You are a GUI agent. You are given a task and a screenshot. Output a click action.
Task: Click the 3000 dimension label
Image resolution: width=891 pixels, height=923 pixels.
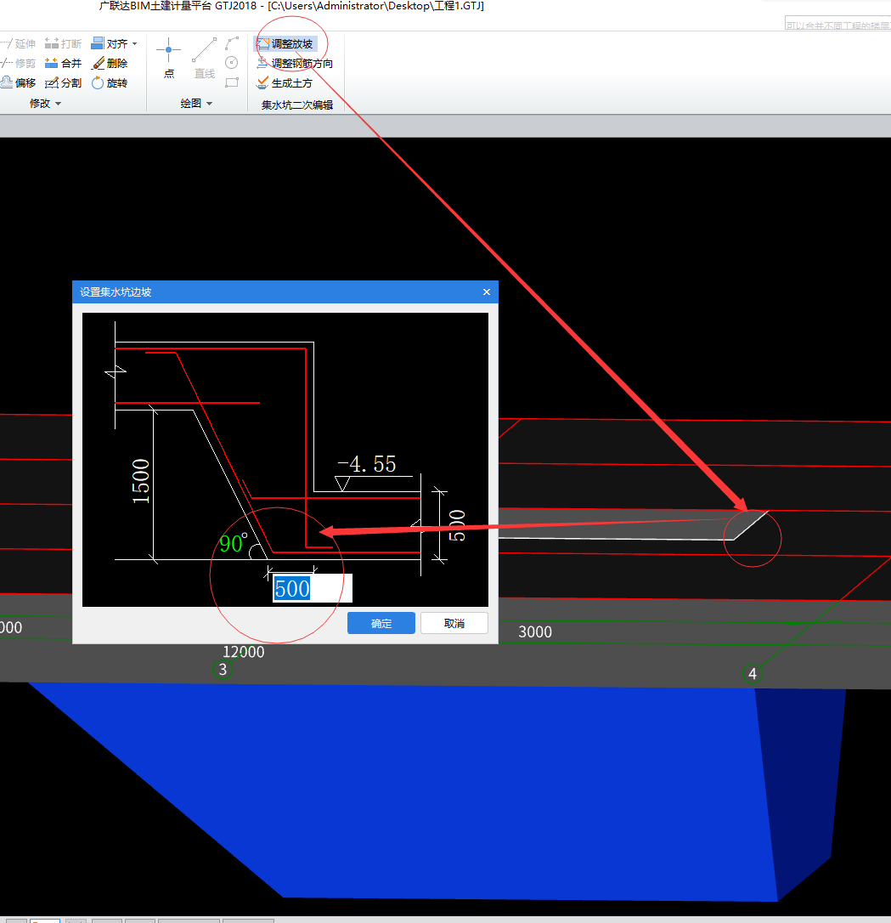pyautogui.click(x=535, y=631)
